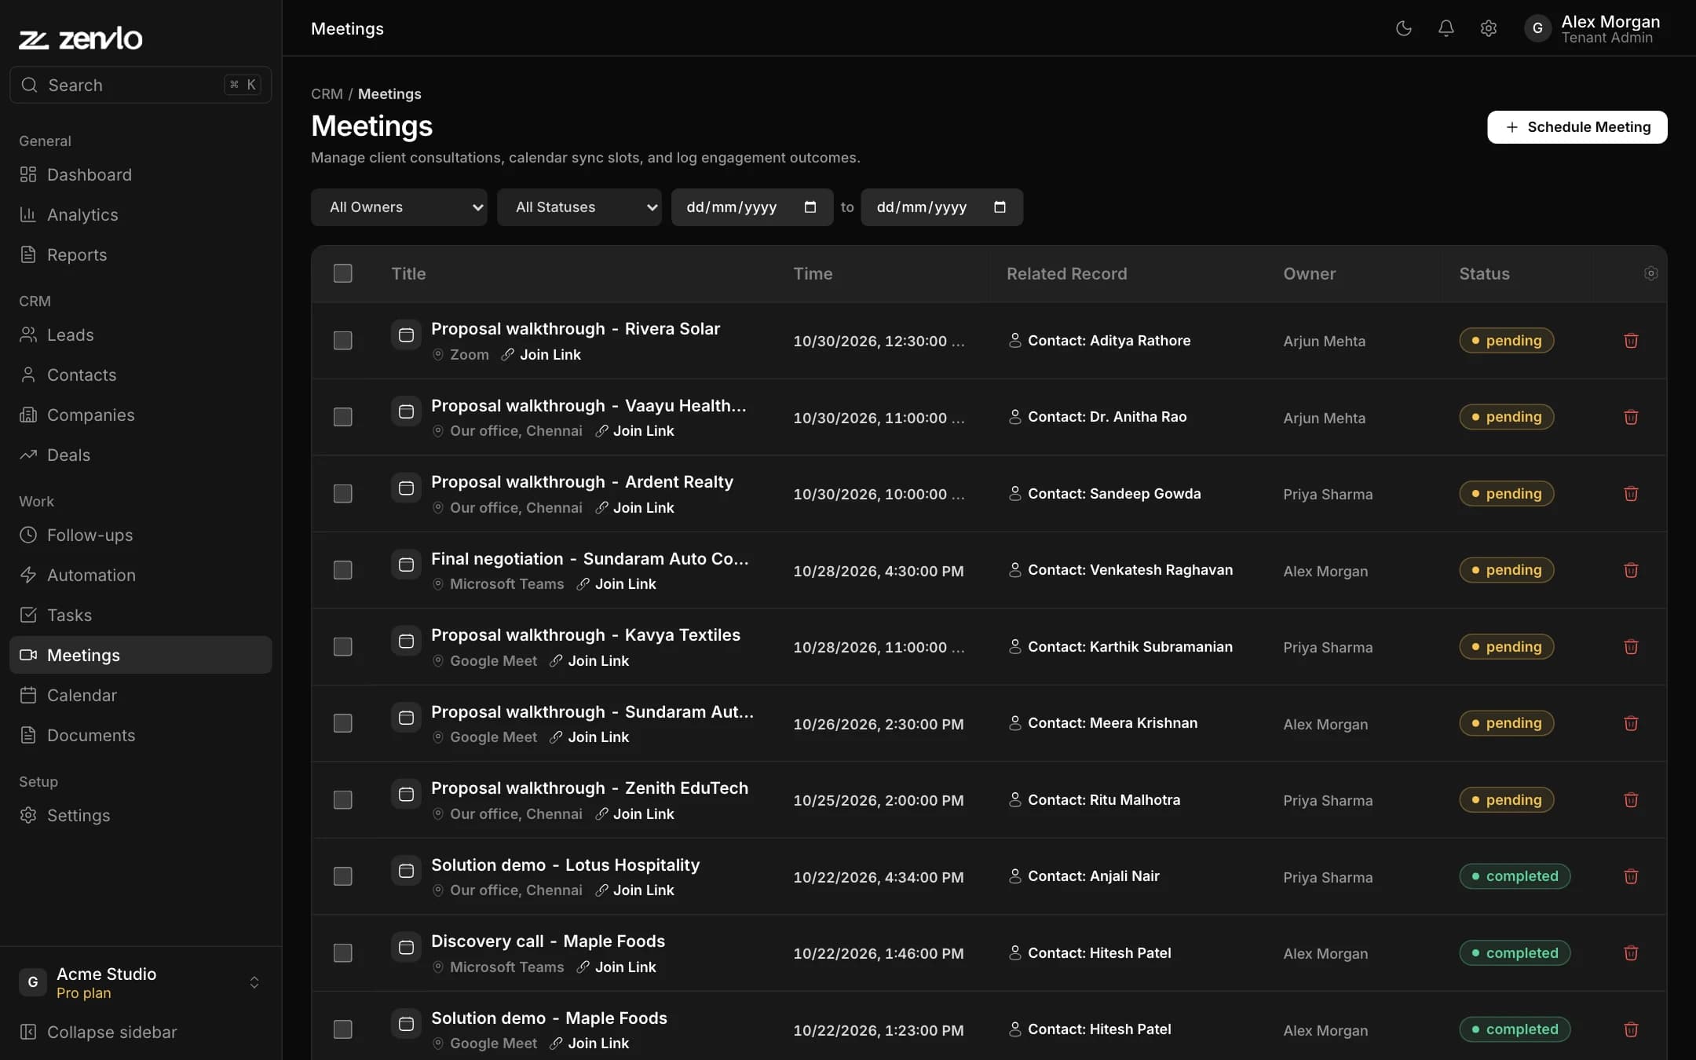Delete Rivera Solar meeting with trash icon
This screenshot has height=1060, width=1696.
click(1631, 341)
